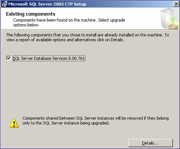Click the Existing components heading
Viewport: 180px width, 149px height.
pos(31,14)
